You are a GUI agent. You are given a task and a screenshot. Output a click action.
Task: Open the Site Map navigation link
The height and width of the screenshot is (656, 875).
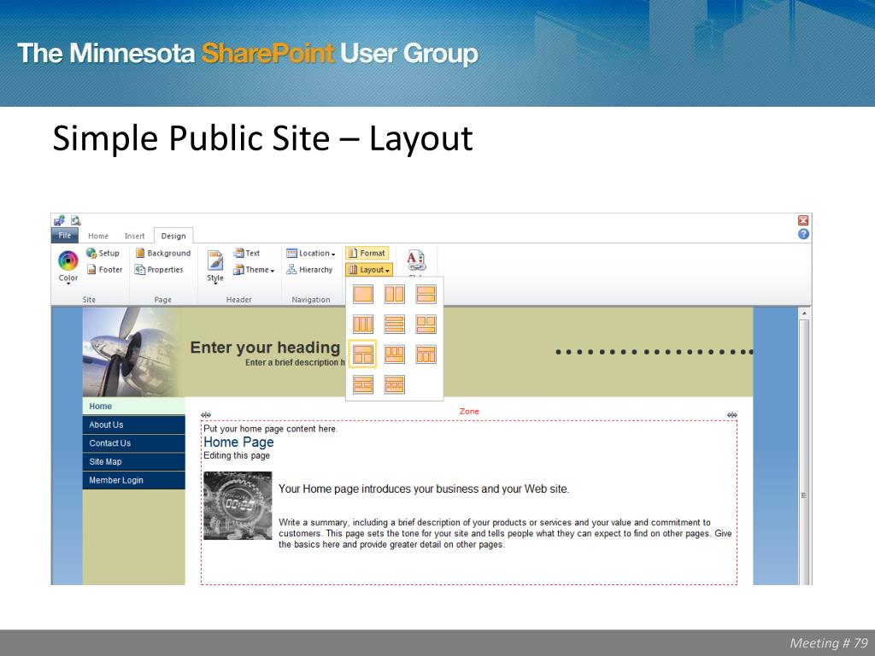134,461
